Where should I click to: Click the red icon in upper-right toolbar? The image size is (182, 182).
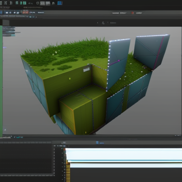click(133, 13)
